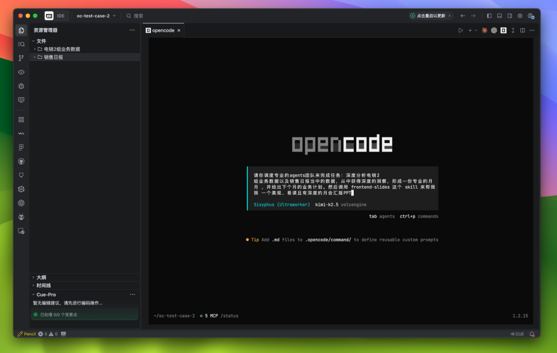The width and height of the screenshot is (557, 353).
Task: Click the Figma icon in activity bar
Action: click(21, 147)
